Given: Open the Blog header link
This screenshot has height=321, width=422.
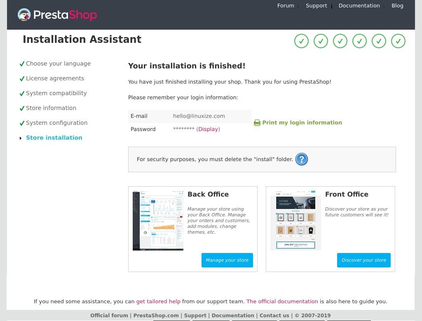Looking at the screenshot, I should (397, 6).
